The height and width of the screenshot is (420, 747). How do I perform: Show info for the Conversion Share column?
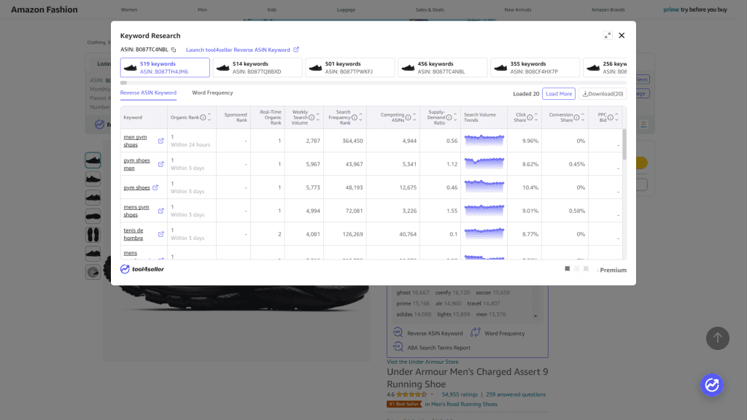pyautogui.click(x=576, y=117)
